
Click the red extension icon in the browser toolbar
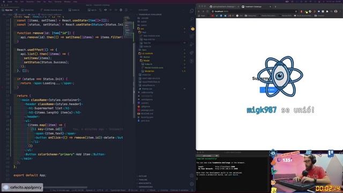pos(301,11)
